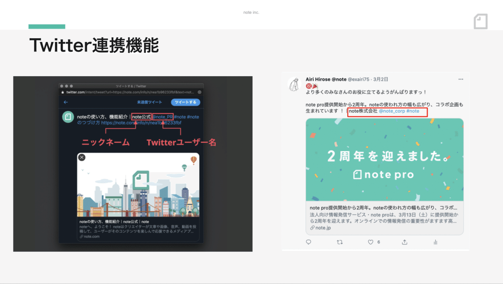Click the share upload icon

(x=404, y=242)
